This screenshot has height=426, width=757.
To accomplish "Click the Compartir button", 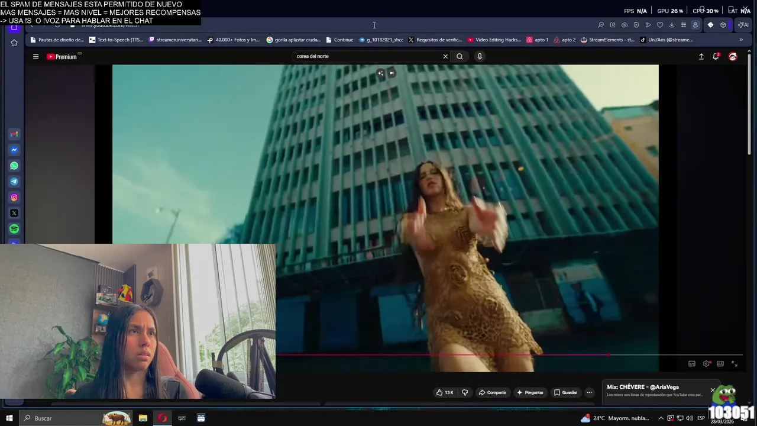I will pyautogui.click(x=492, y=392).
